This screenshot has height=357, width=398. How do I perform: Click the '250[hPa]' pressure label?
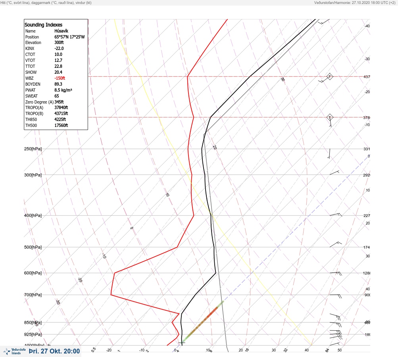33,149
